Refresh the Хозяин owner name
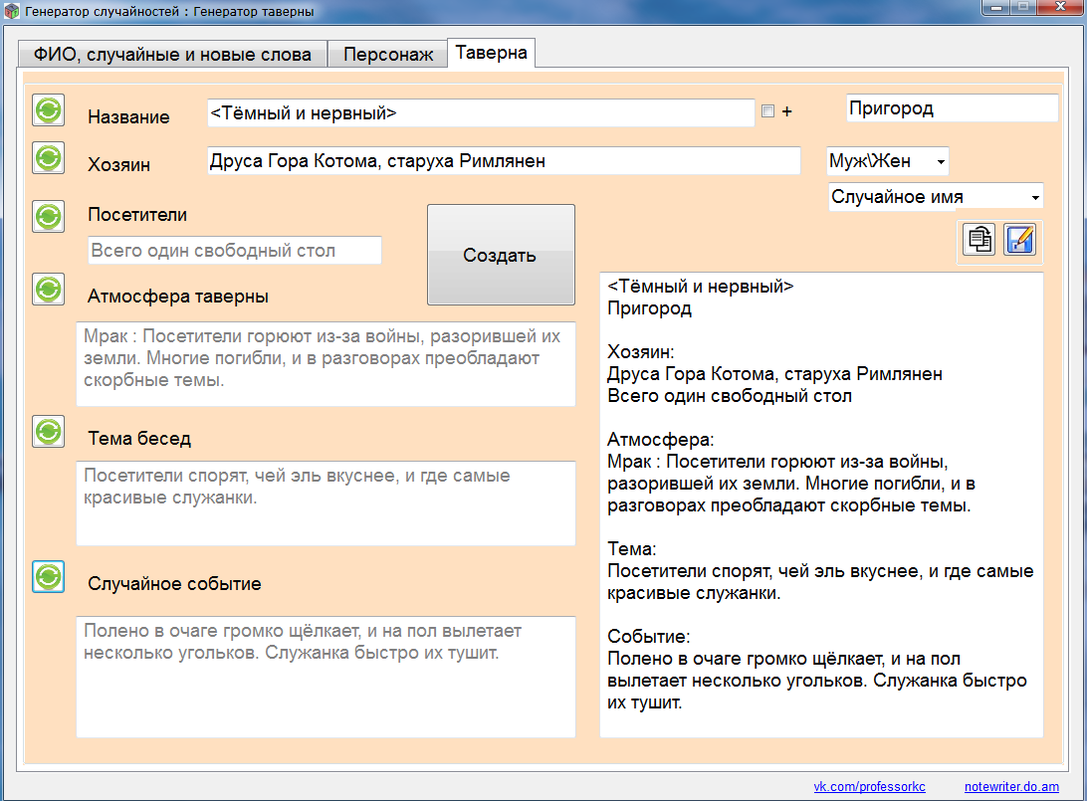 click(48, 157)
